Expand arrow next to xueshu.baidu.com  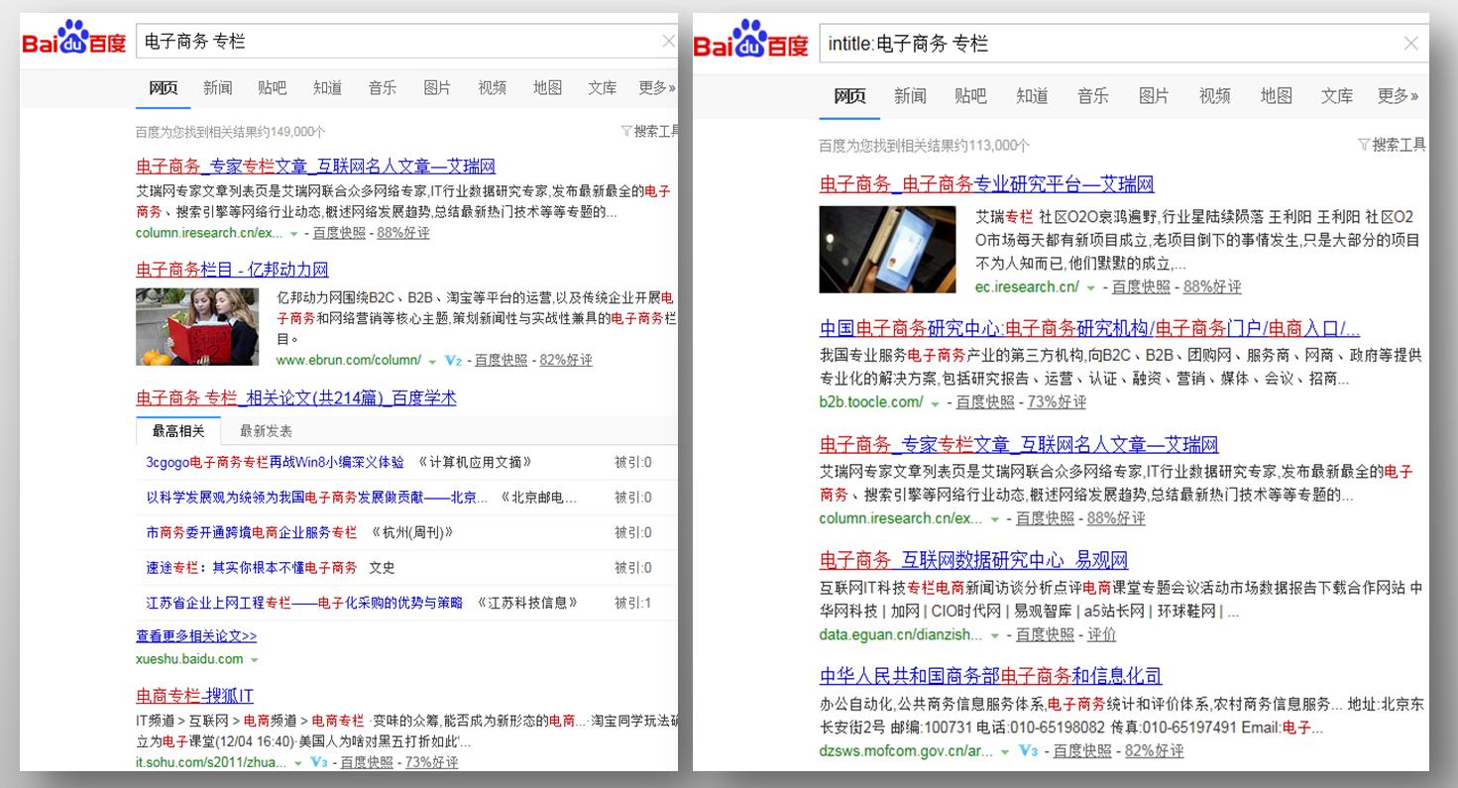pyautogui.click(x=255, y=660)
